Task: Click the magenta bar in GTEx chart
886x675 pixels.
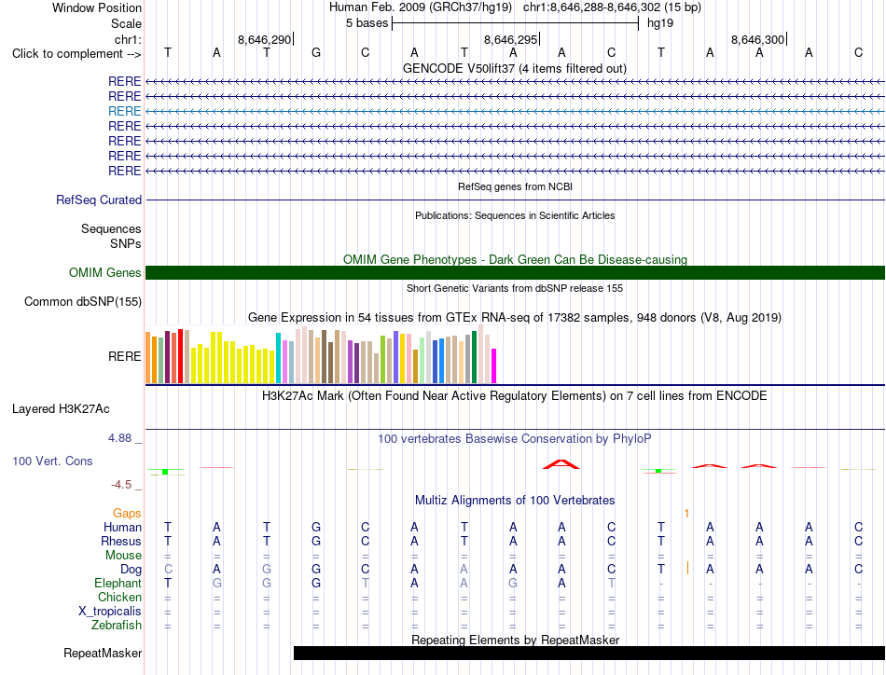Action: [x=494, y=366]
